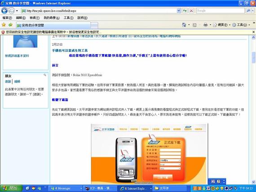This screenshot has width=256, height=192.
Task: Click the language bar keyboard icon
Action: (x=213, y=181)
